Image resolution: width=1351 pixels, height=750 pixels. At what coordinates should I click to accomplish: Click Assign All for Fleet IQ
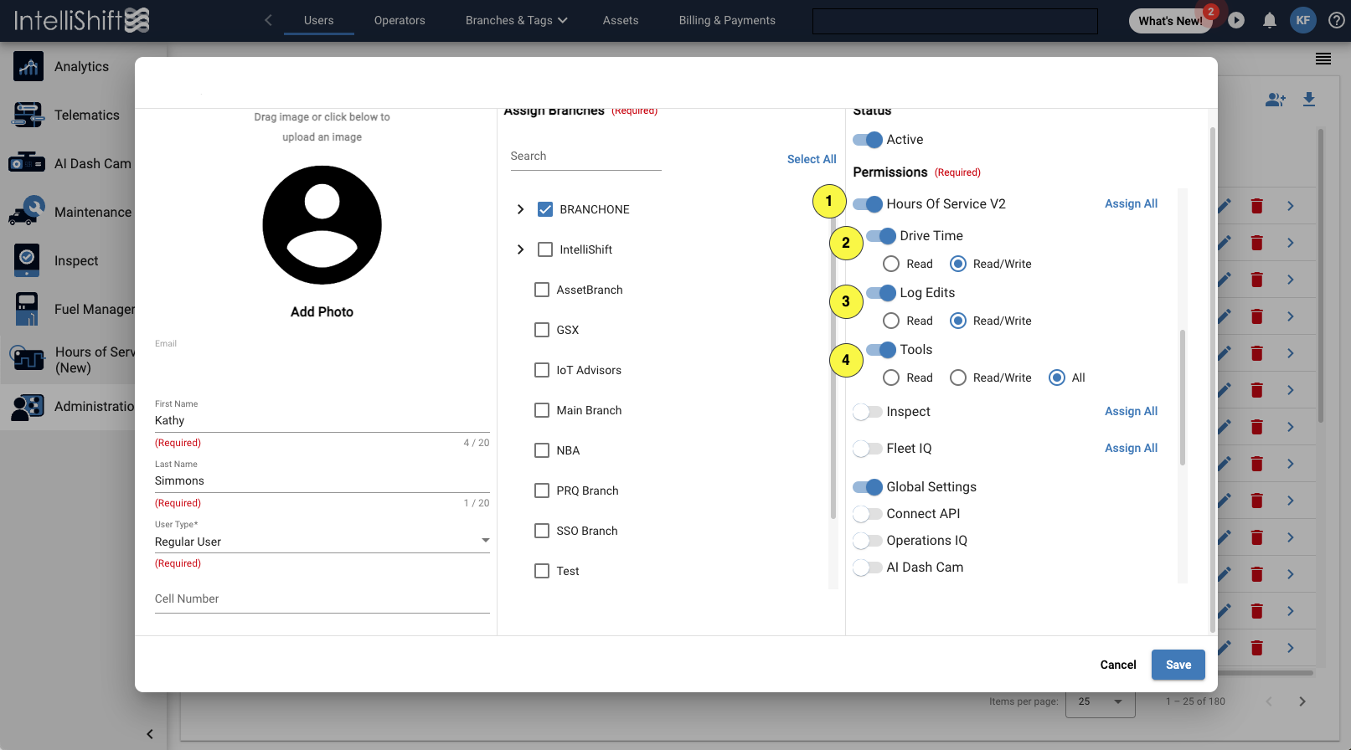pos(1131,448)
